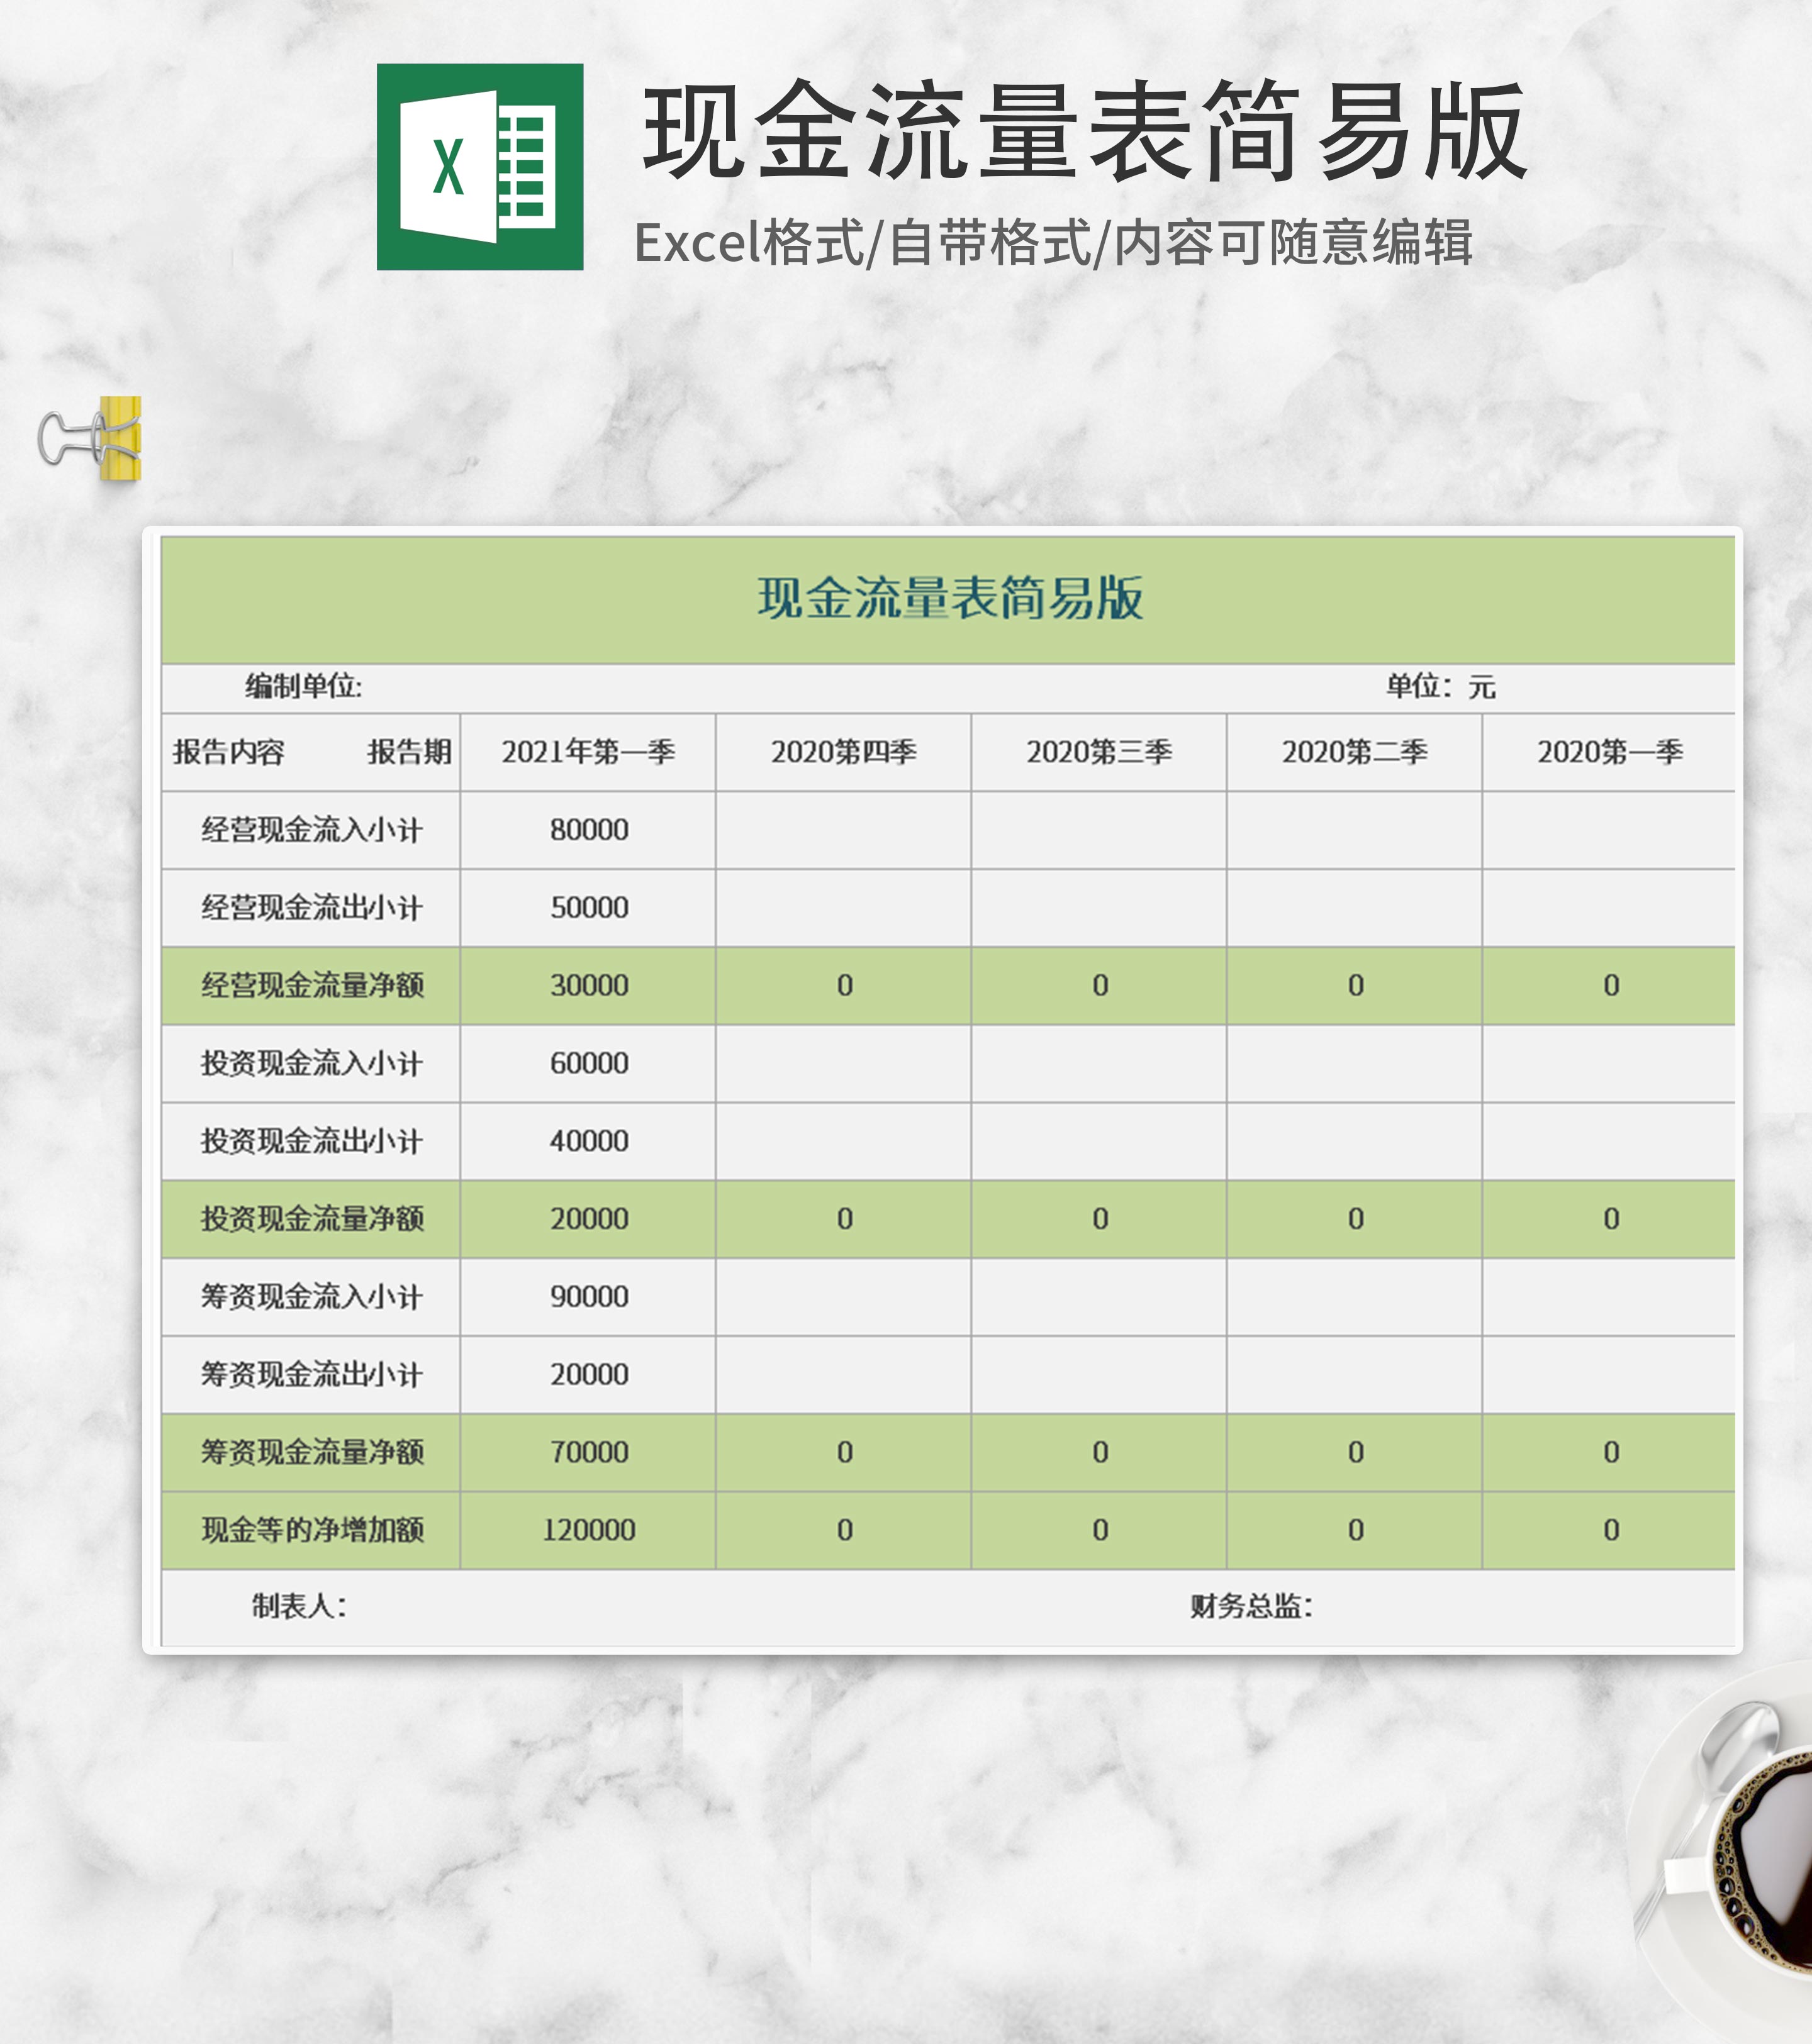
Task: Select the cell containing 50000
Action: (x=588, y=908)
